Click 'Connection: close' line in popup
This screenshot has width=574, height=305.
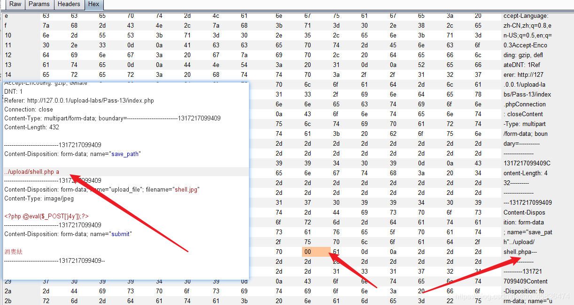click(x=29, y=110)
